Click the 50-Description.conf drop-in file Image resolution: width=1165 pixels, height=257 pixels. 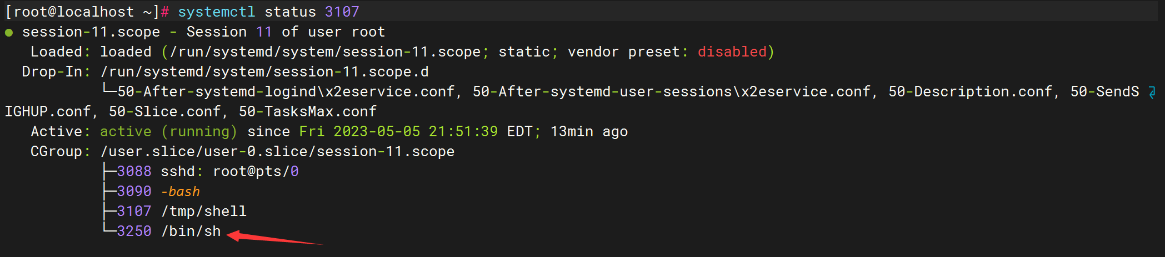[970, 91]
